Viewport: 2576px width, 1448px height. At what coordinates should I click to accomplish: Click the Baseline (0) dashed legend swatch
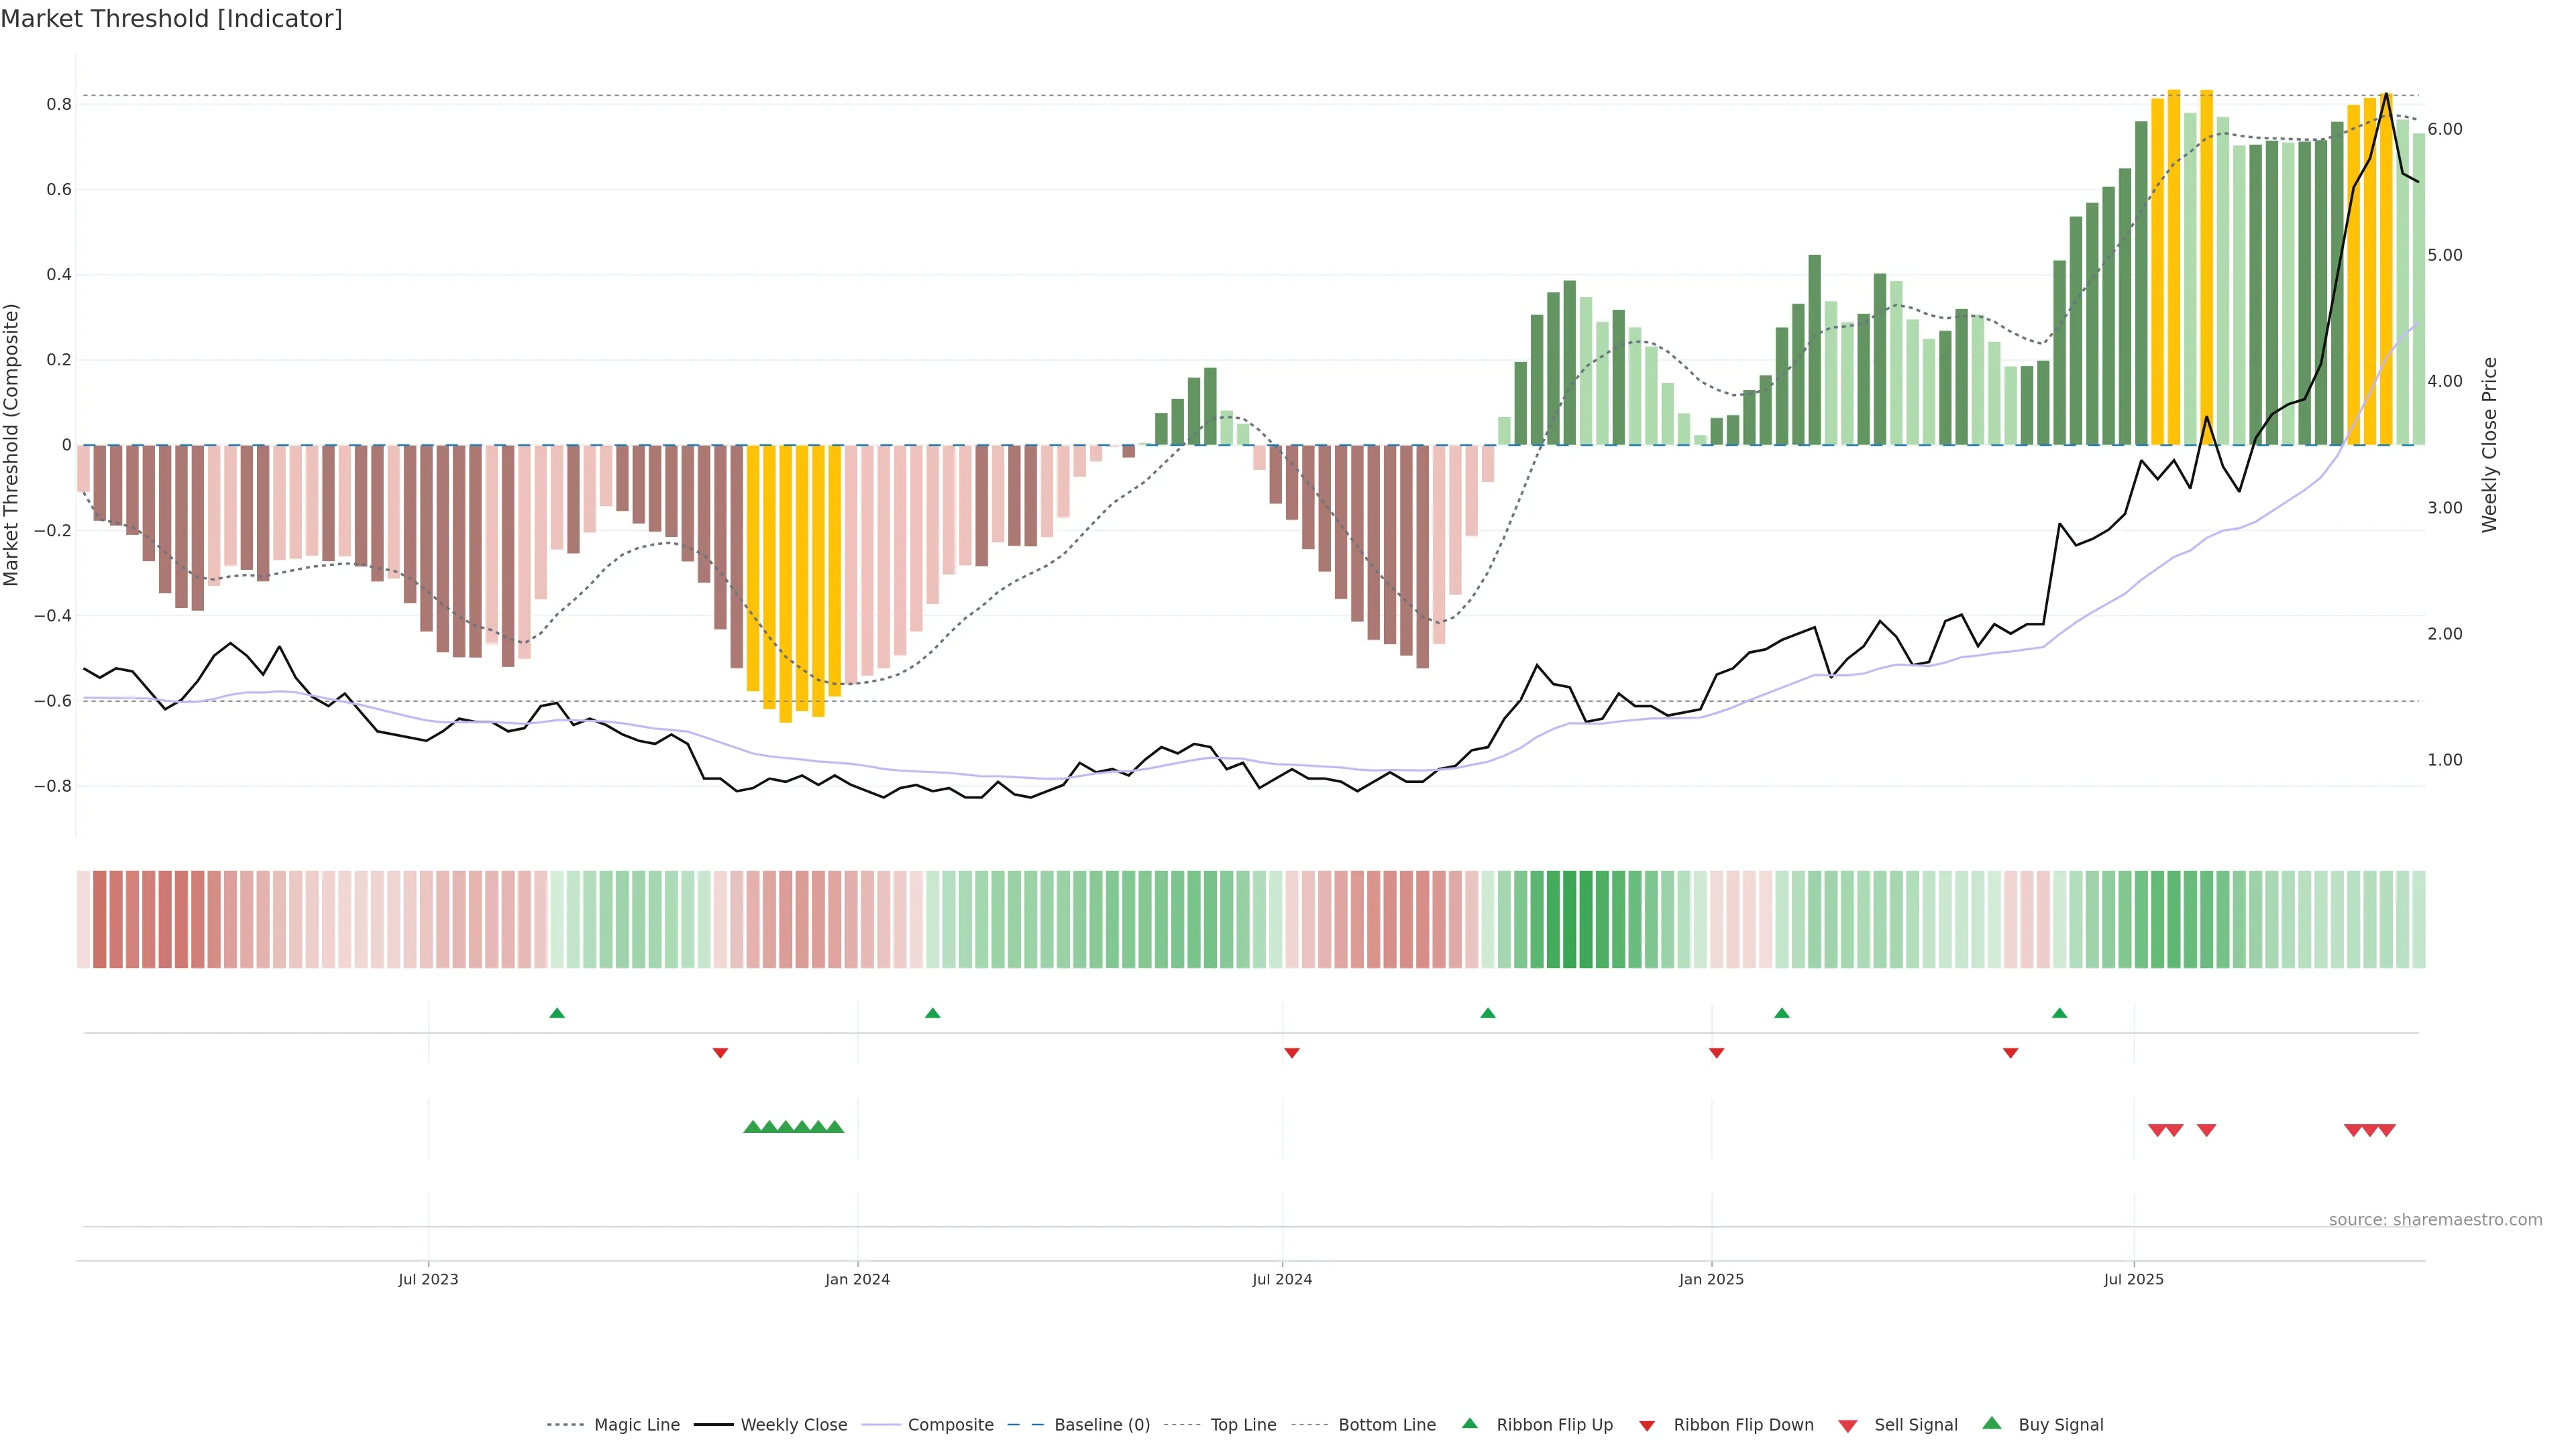coord(1025,1425)
